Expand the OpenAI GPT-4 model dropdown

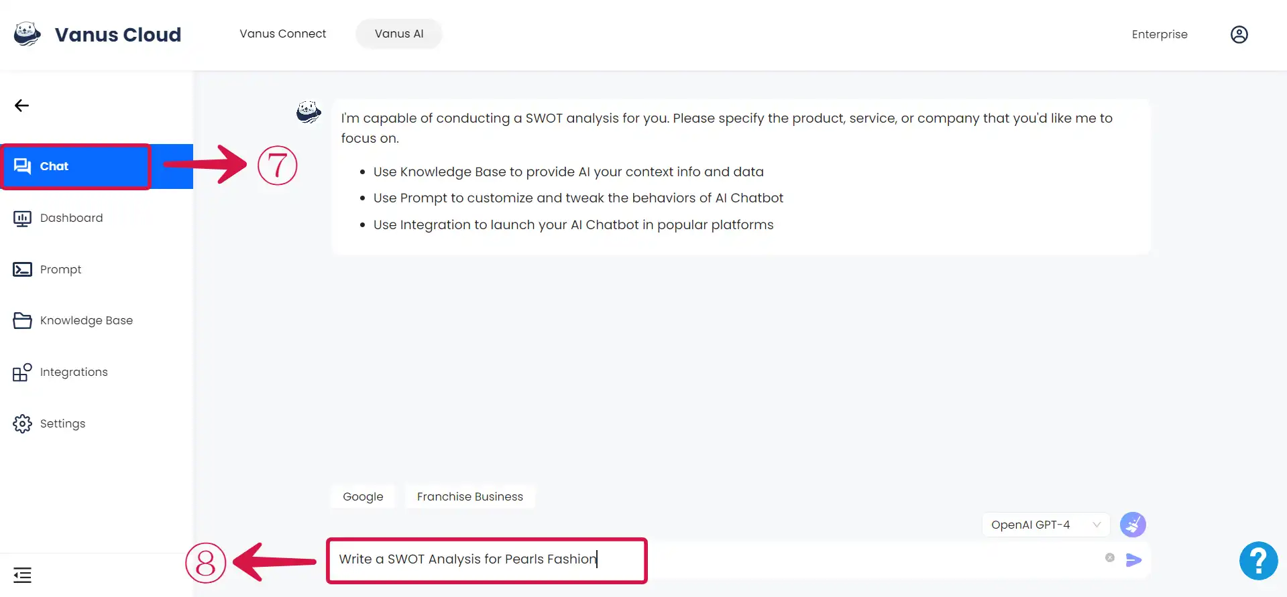(1046, 525)
